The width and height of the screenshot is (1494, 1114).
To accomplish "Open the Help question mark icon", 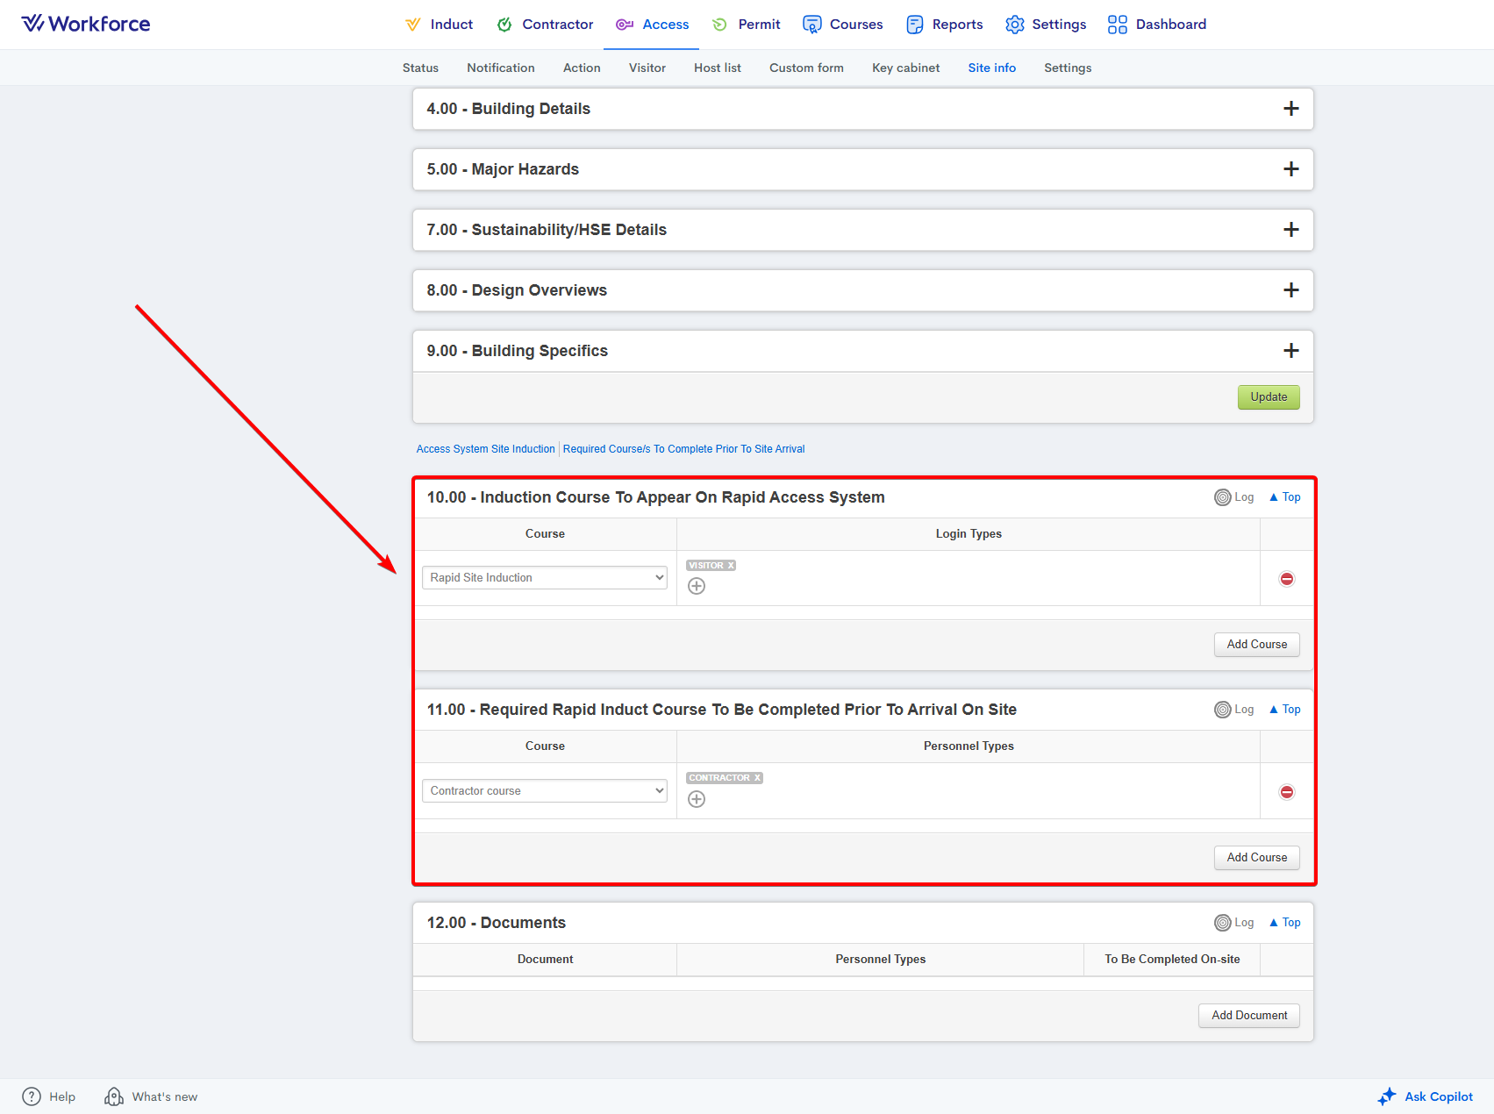I will click(32, 1096).
